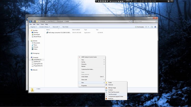
Task: Create a Compressed (zipped) Folder
Action: [116, 97]
